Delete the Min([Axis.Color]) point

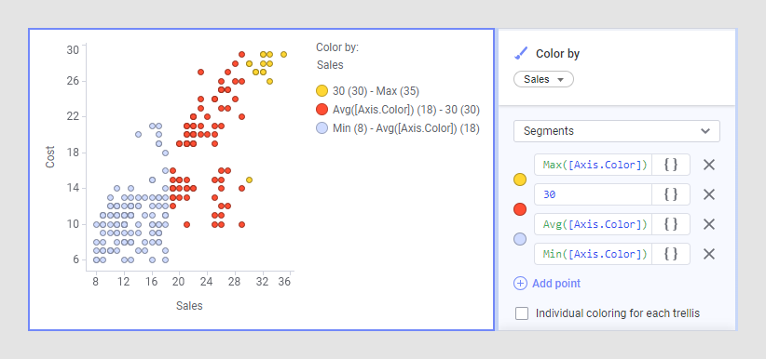(709, 254)
